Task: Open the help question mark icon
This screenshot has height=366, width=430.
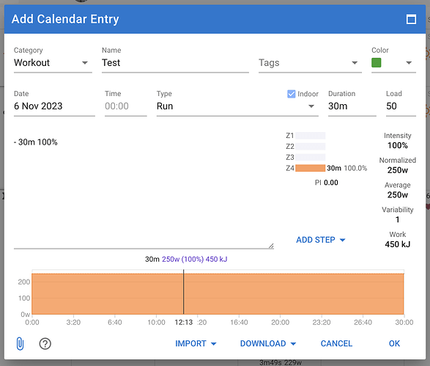Action: pos(45,343)
